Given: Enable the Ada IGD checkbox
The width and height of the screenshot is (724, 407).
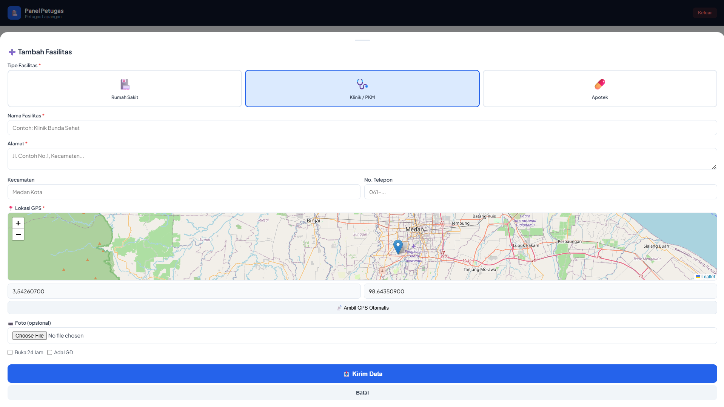Looking at the screenshot, I should coord(49,353).
